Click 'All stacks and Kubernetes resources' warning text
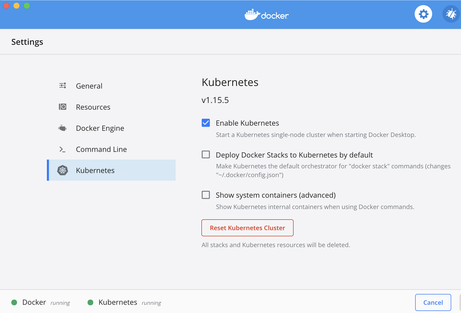This screenshot has width=461, height=313. pos(276,245)
